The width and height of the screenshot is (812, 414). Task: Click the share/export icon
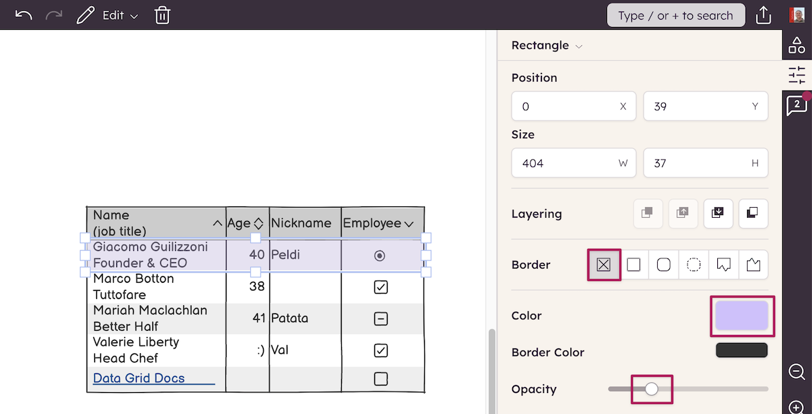[x=763, y=15]
